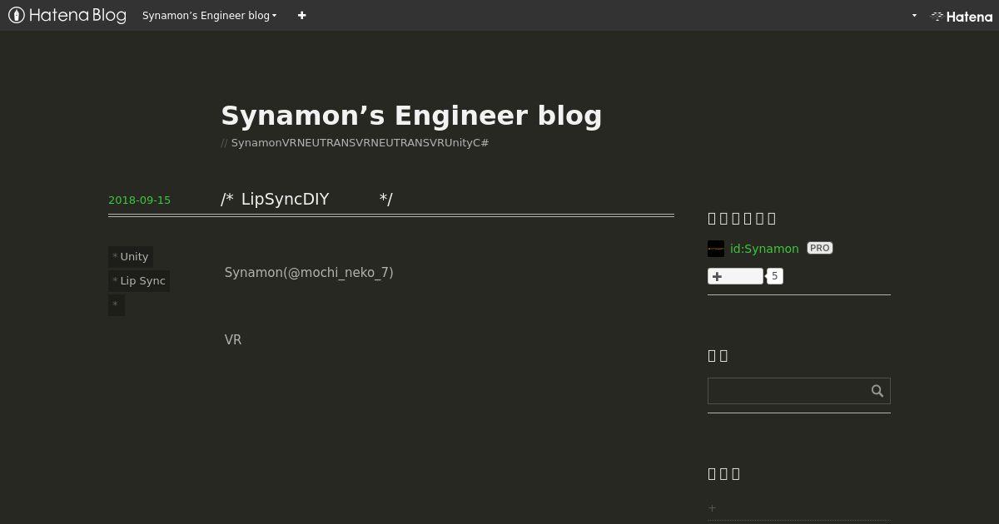Image resolution: width=999 pixels, height=524 pixels.
Task: Open the Hatena logo at top right
Action: [962, 16]
